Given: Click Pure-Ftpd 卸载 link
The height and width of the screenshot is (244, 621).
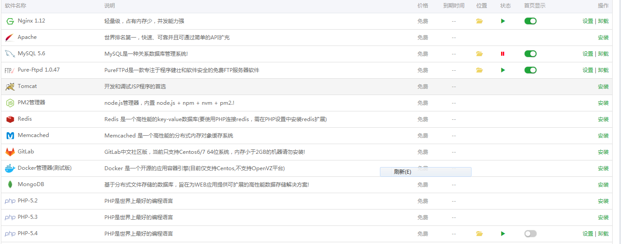Looking at the screenshot, I should coord(603,70).
